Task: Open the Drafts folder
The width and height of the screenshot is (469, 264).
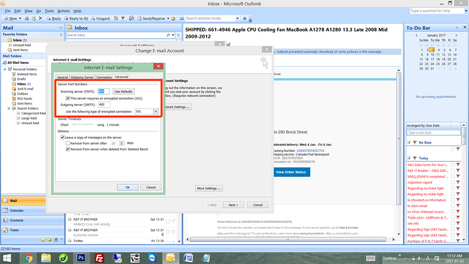Action: click(21, 79)
